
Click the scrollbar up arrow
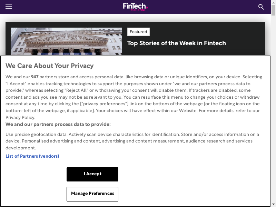(x=273, y=2)
